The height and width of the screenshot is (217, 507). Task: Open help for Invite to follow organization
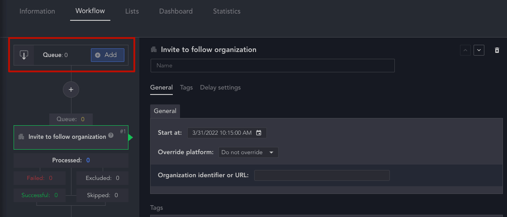point(111,136)
